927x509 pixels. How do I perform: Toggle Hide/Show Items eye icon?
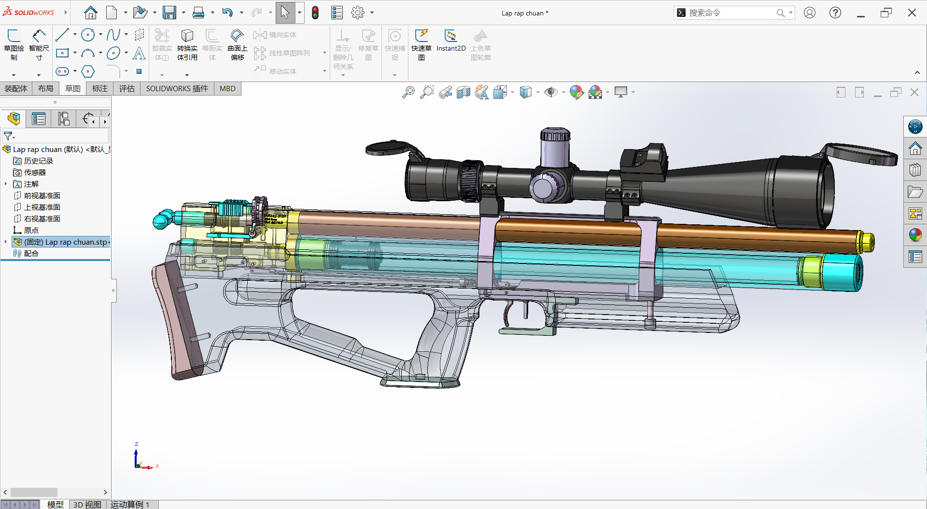[x=550, y=92]
